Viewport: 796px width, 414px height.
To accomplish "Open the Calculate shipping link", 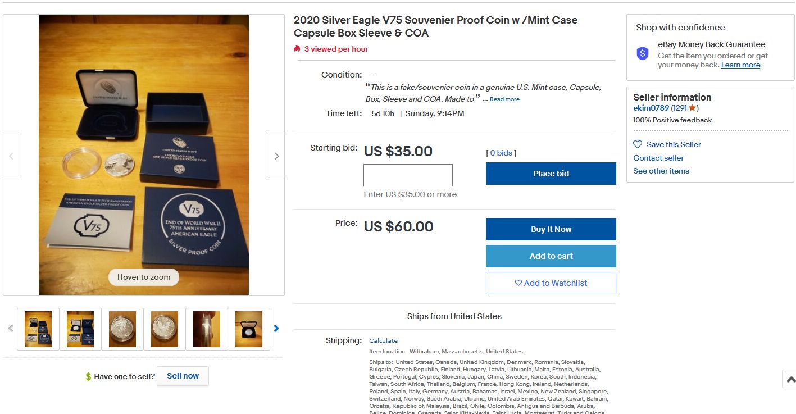I will (x=383, y=340).
